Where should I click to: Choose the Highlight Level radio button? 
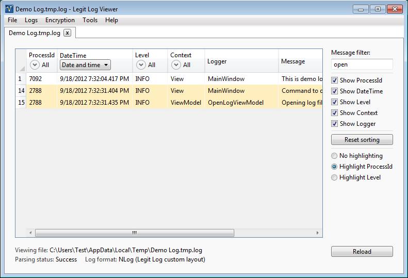click(334, 177)
